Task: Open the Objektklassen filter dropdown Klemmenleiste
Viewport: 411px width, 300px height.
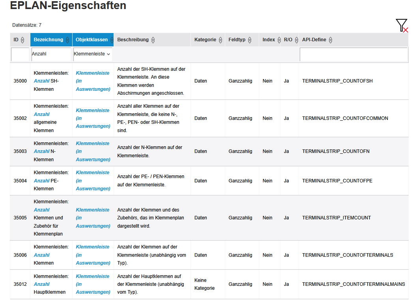Action: pyautogui.click(x=93, y=54)
